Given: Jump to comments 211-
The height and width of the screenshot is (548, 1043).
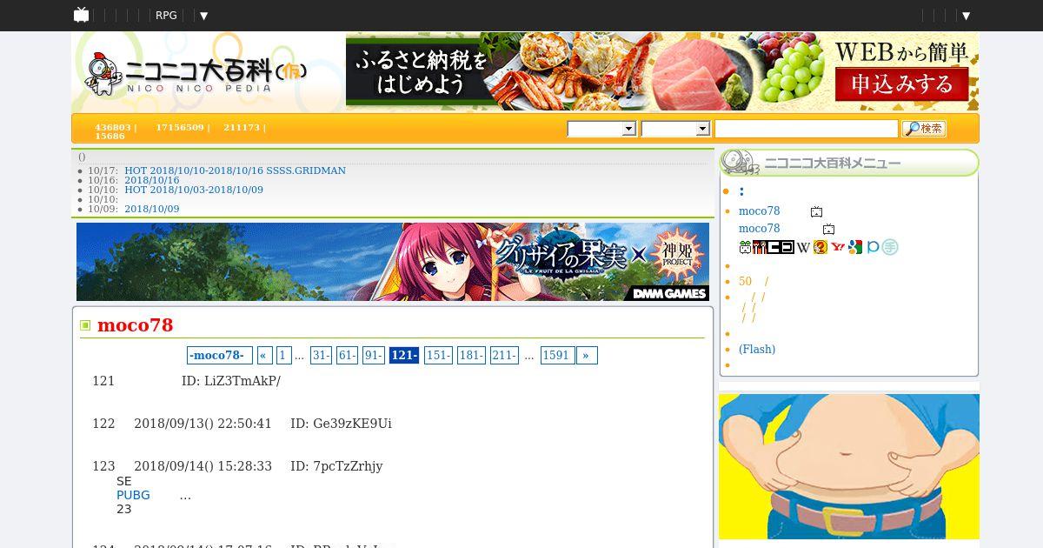Looking at the screenshot, I should [503, 355].
